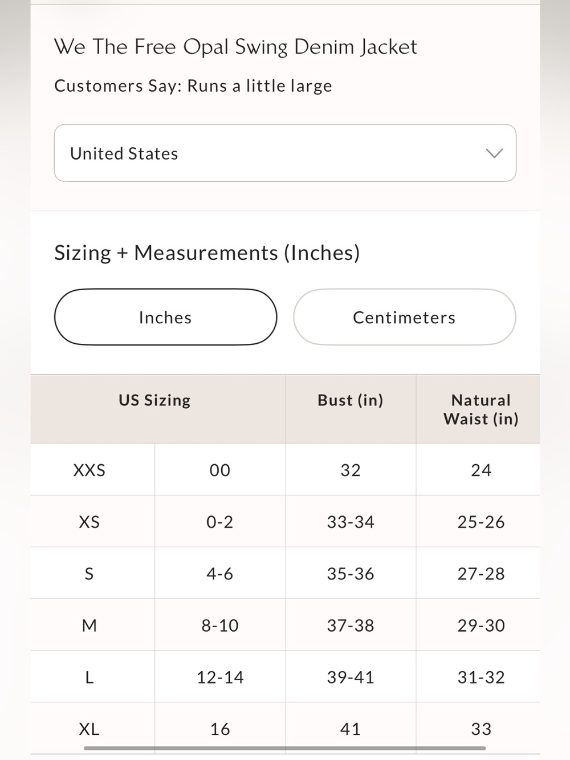Click the horizontal table scrollbar
The image size is (570, 760).
pyautogui.click(x=285, y=748)
